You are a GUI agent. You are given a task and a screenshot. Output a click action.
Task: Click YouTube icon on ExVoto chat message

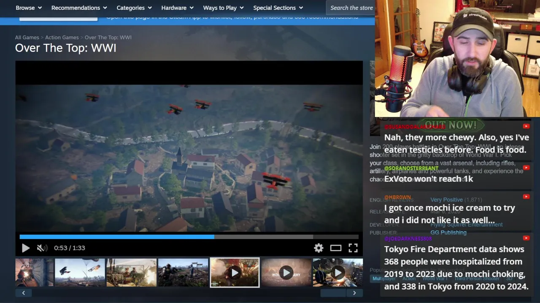526,167
